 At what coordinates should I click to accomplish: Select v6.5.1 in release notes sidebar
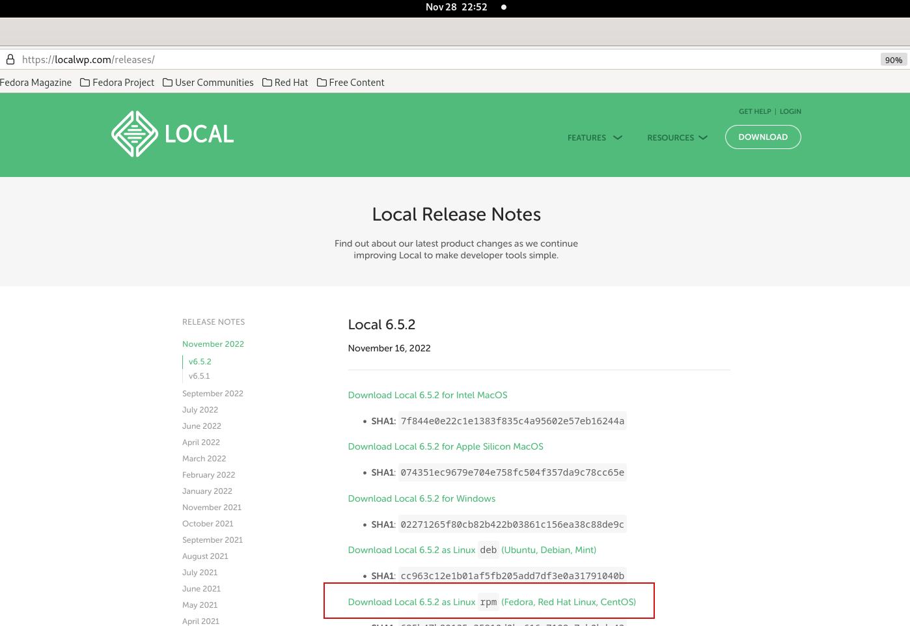199,376
